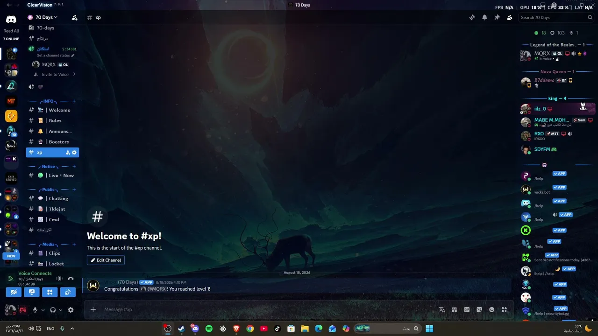This screenshot has width=598, height=336.
Task: Open SDYFM member profile
Action: (557, 149)
